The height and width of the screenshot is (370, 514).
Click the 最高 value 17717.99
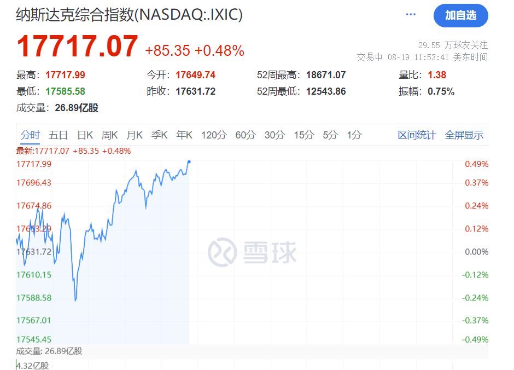point(65,75)
